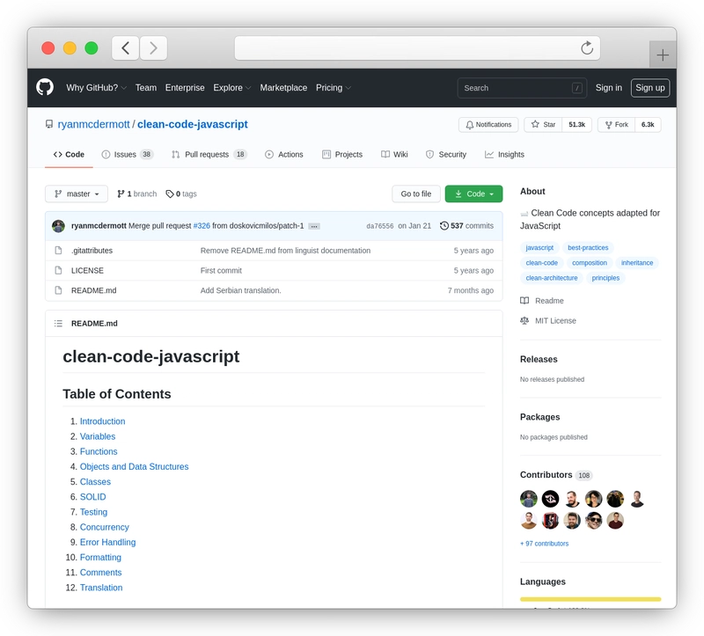
Task: Go back with the browser back arrow
Action: tap(125, 48)
